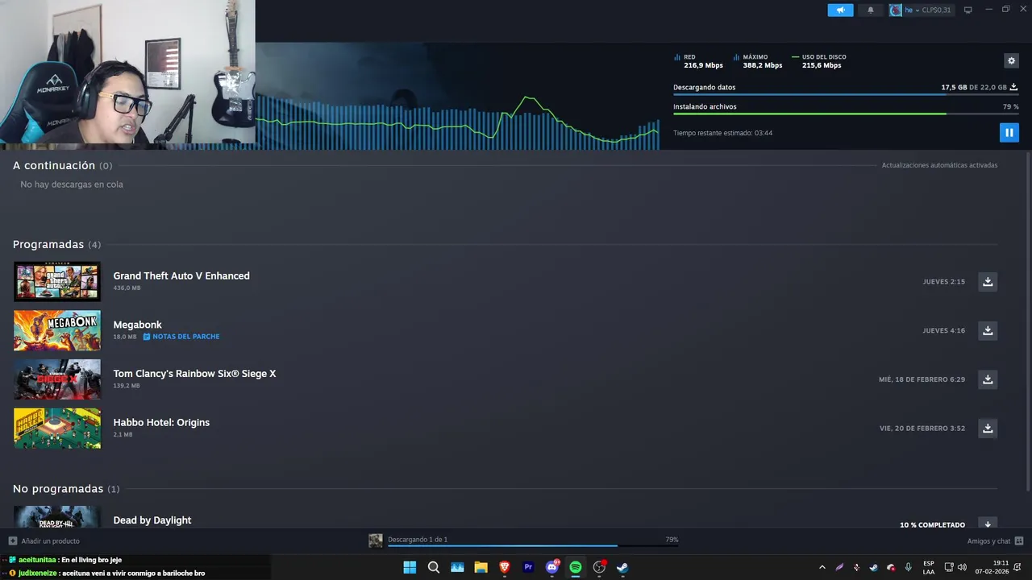Open the Habbo Hotel: Origins thumbnail
Image resolution: width=1032 pixels, height=580 pixels.
click(57, 428)
